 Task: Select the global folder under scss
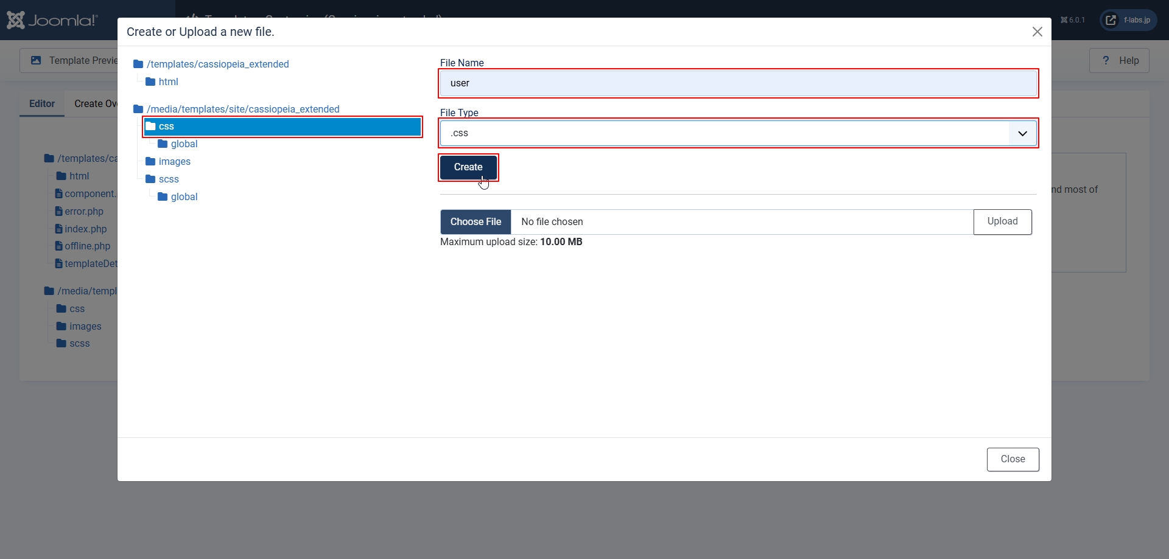pos(184,197)
